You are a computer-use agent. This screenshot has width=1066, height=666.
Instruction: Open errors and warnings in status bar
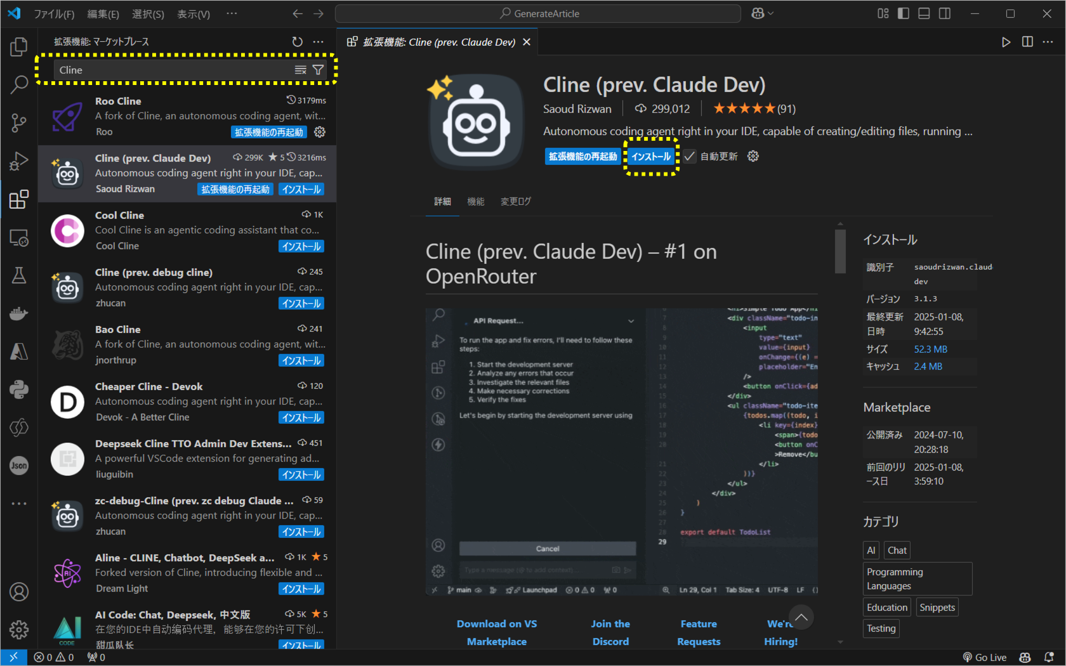[54, 657]
